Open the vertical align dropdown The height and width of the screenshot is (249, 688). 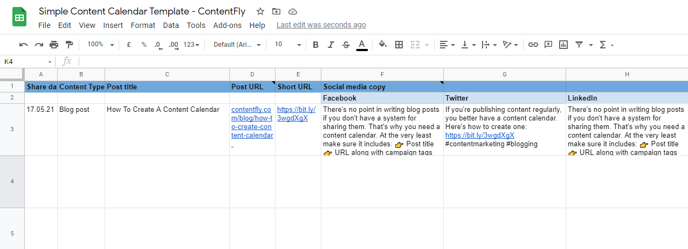pyautogui.click(x=469, y=45)
